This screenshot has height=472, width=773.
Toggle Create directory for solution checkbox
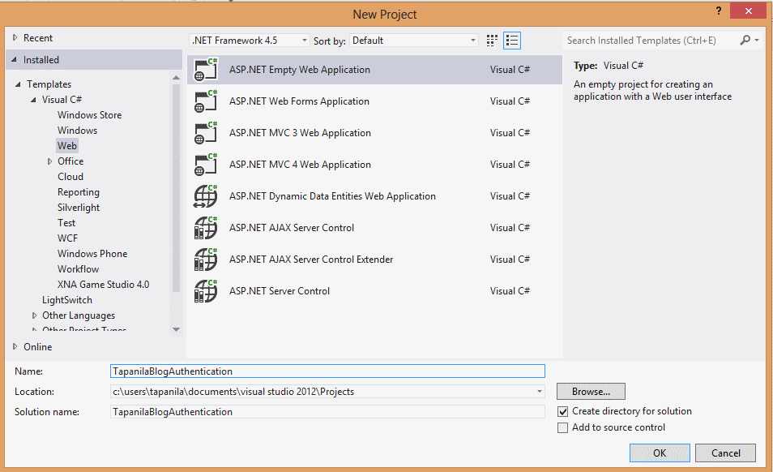[x=562, y=411]
